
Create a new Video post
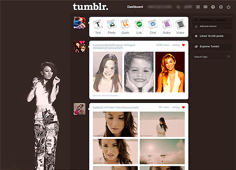(180, 27)
